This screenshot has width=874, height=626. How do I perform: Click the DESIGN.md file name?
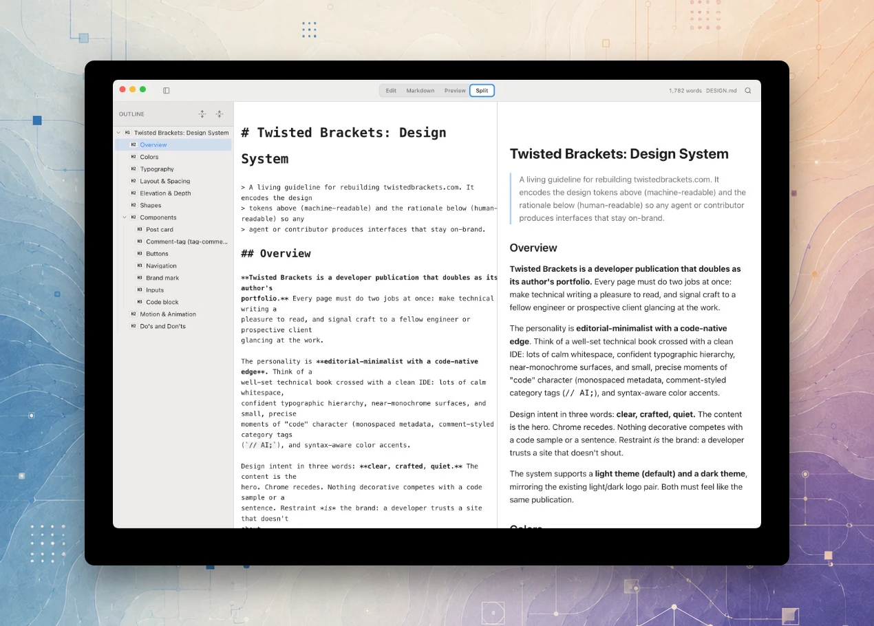coord(721,91)
